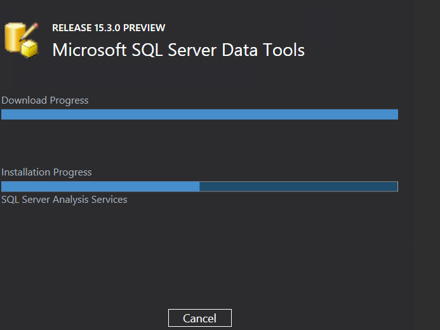440x330 pixels.
Task: Click the yellow database cylinder in the logo
Action: (x=15, y=36)
